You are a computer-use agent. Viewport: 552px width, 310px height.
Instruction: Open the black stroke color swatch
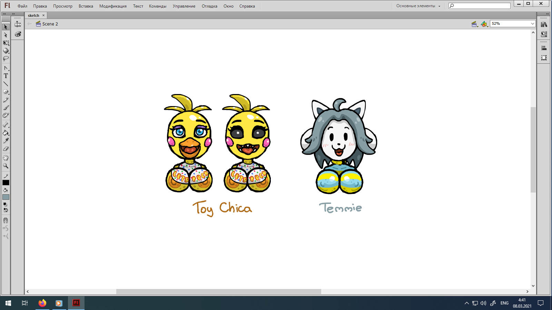click(6, 183)
